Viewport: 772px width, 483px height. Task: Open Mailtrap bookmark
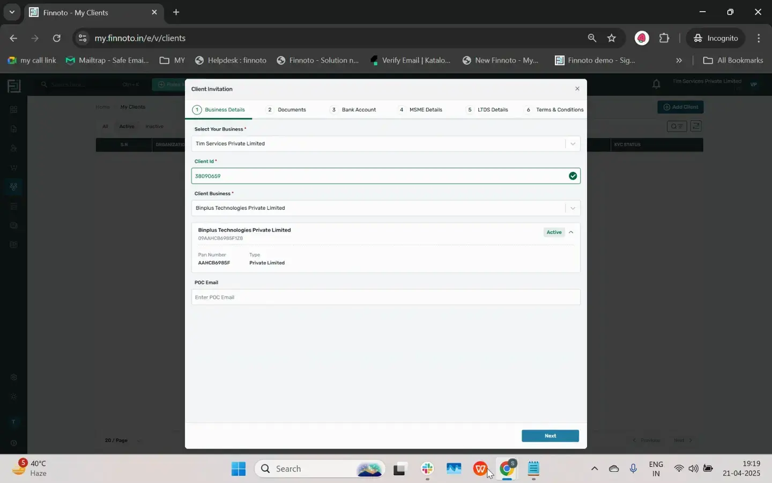(107, 60)
